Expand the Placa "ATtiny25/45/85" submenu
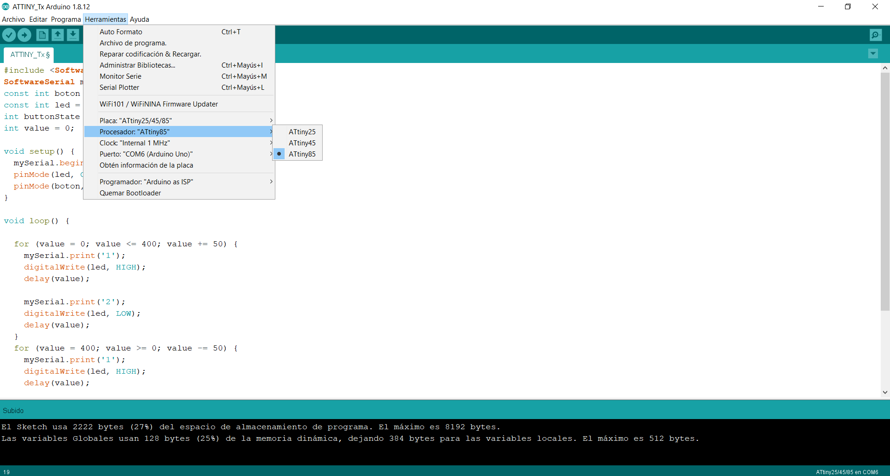This screenshot has width=890, height=476. click(x=179, y=121)
